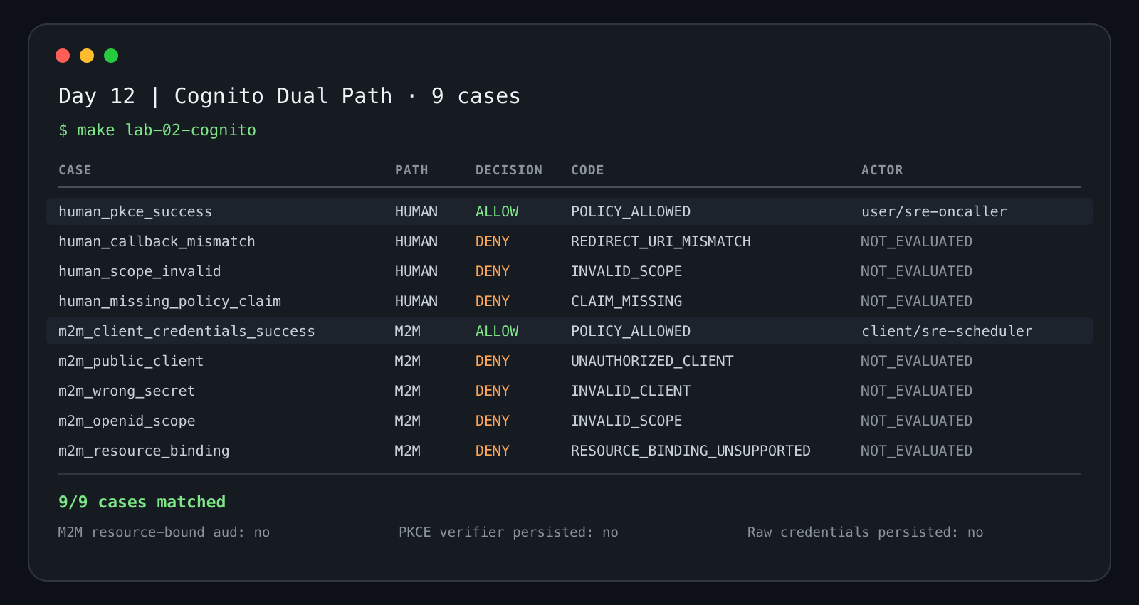The width and height of the screenshot is (1139, 605).
Task: Select the m2m_wrong_secret case name
Action: 127,391
